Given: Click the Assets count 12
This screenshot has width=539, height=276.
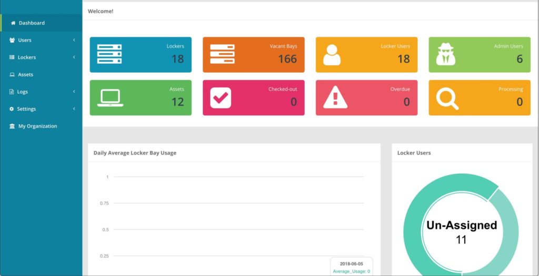Looking at the screenshot, I should tap(178, 102).
